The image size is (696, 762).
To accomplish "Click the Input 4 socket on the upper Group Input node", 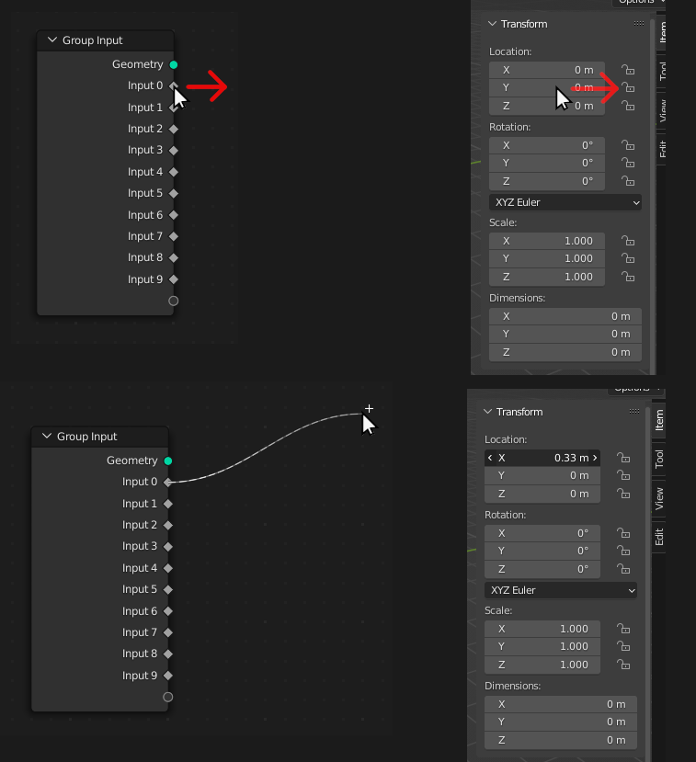I will click(x=174, y=172).
